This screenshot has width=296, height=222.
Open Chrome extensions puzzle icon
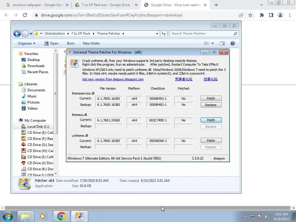click(x=262, y=15)
